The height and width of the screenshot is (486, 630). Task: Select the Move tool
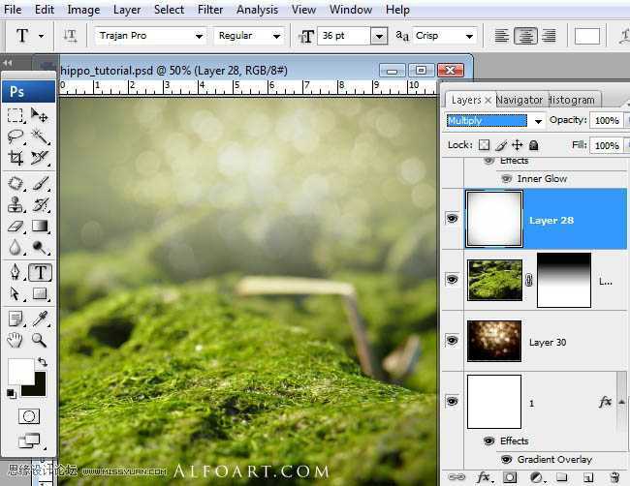40,115
